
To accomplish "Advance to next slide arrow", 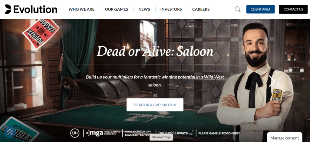I will [272, 81].
